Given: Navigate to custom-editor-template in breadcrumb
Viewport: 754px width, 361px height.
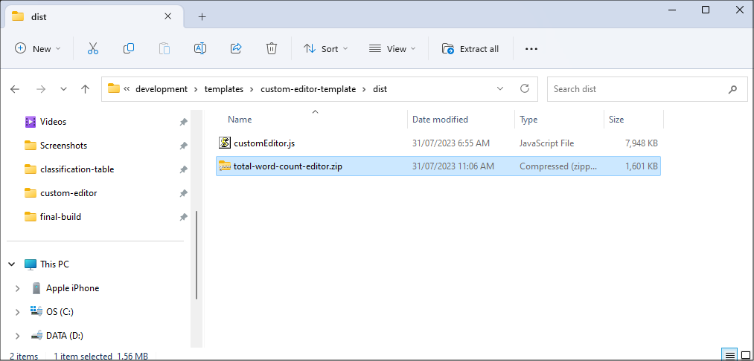Looking at the screenshot, I should tap(308, 89).
